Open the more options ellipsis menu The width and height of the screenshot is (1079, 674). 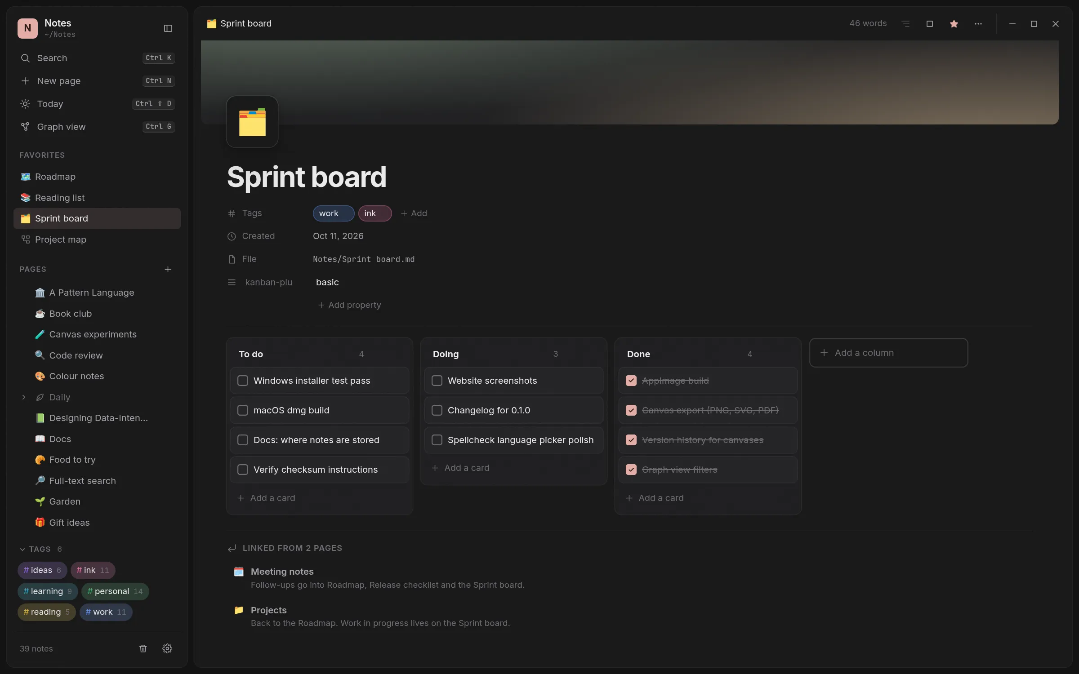(978, 24)
